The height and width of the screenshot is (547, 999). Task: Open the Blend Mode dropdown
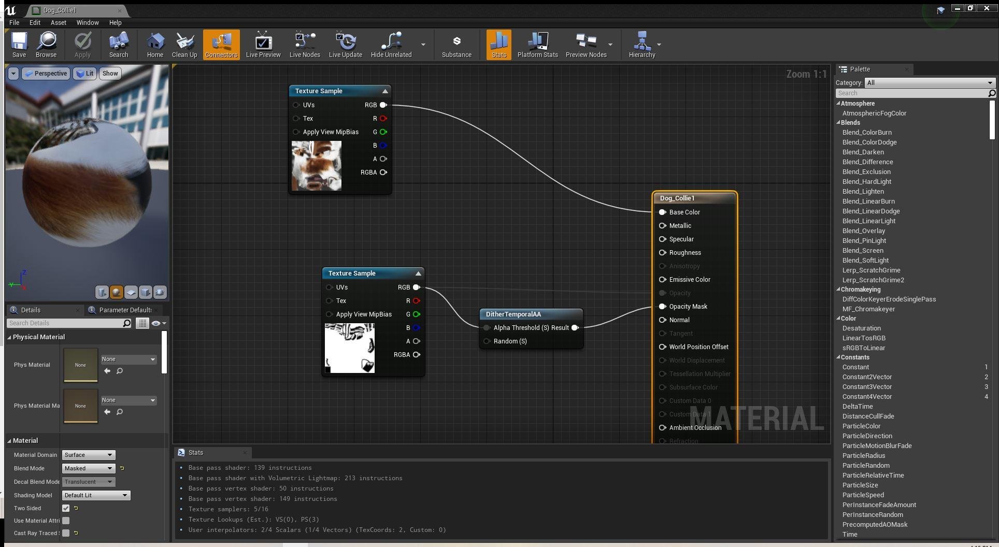pos(88,468)
